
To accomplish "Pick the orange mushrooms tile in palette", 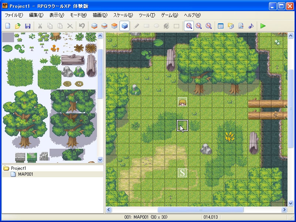I will [55, 48].
